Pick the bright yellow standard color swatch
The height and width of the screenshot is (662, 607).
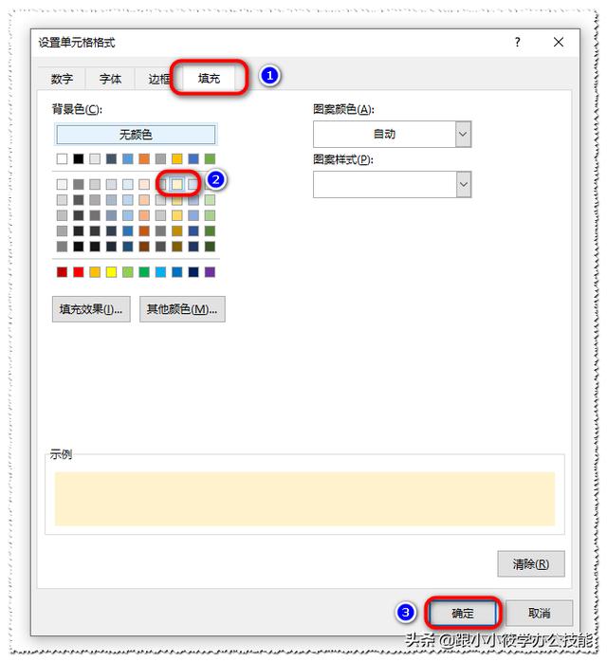(111, 272)
